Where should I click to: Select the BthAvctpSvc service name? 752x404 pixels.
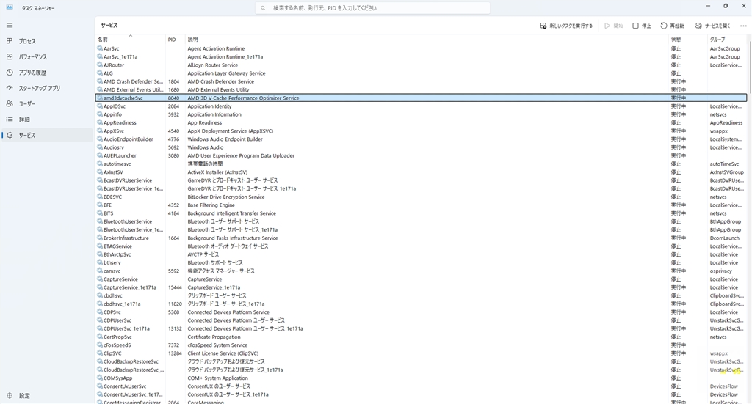117,254
